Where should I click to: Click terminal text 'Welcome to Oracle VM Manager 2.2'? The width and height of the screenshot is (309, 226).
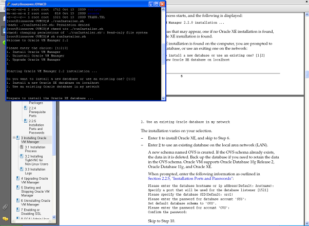pos(37,41)
